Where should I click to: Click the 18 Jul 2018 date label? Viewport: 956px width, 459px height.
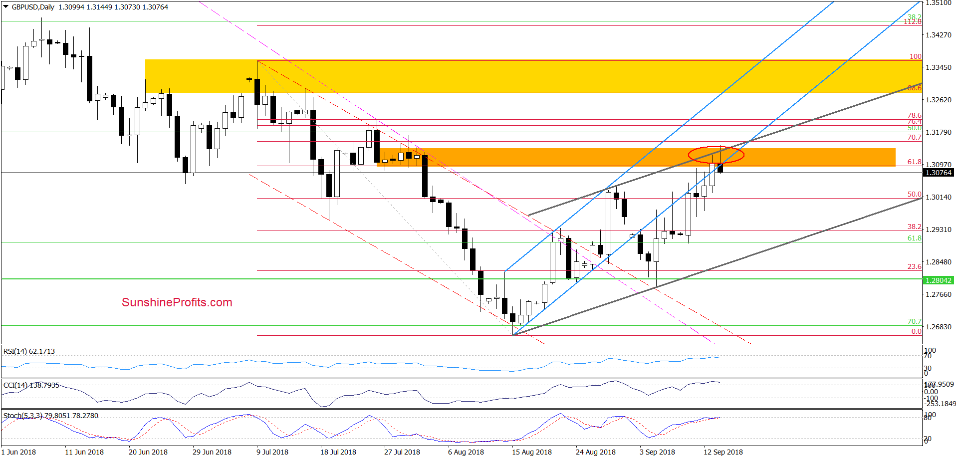338,452
